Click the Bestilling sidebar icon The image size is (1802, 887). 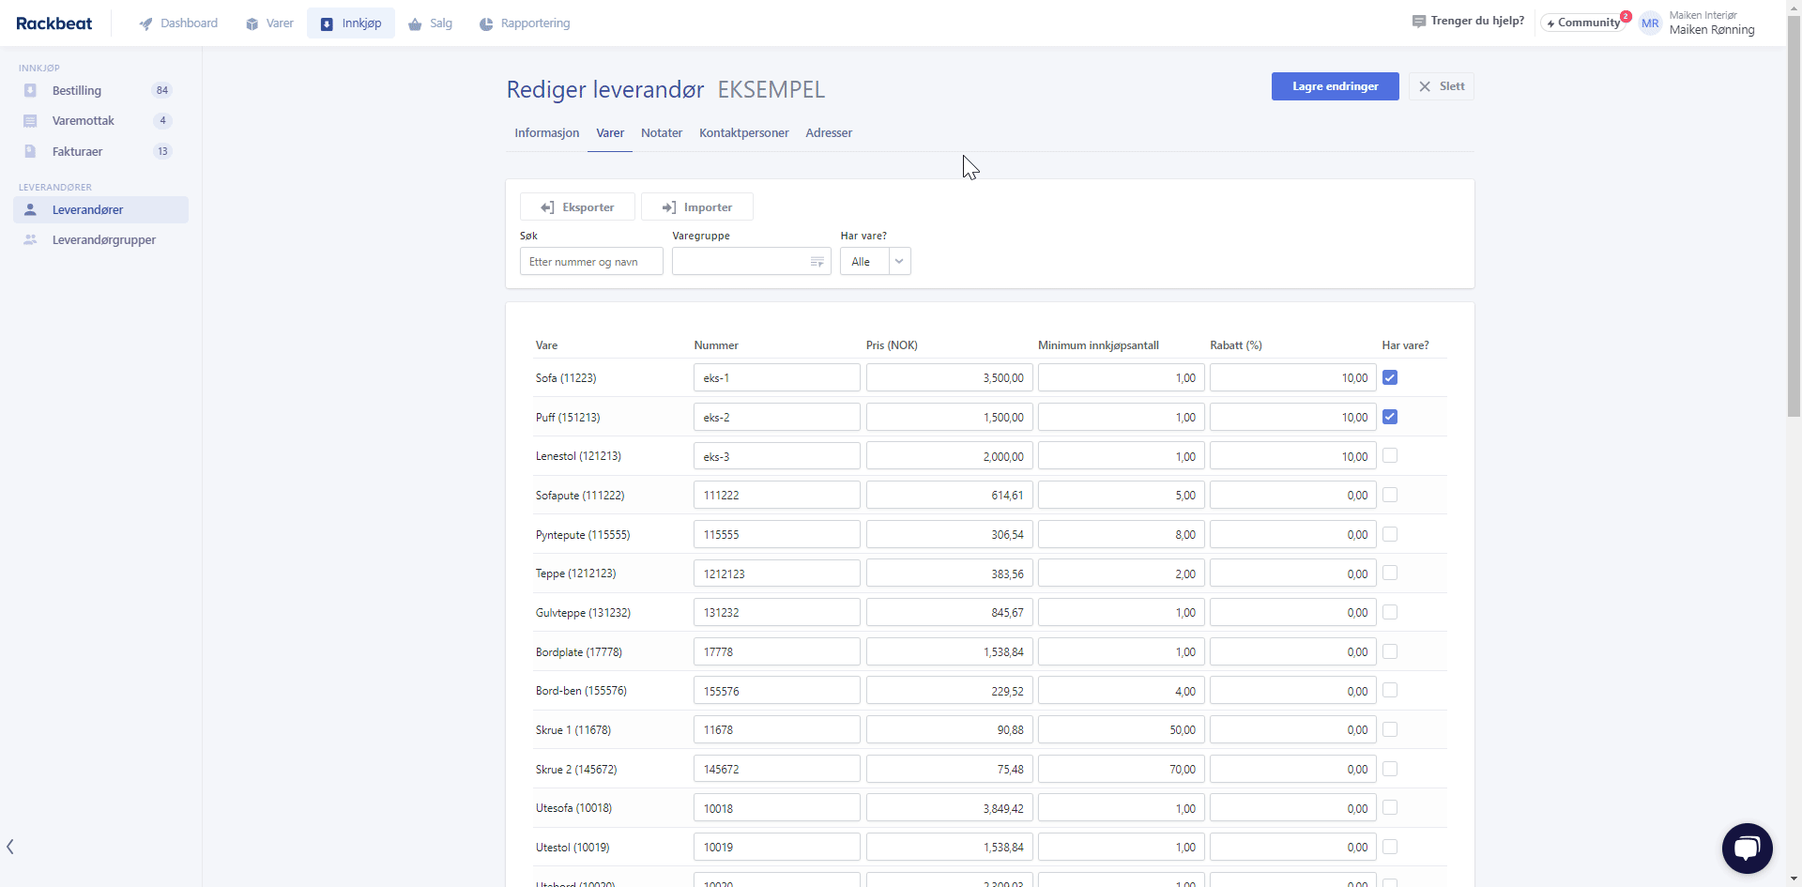coord(30,91)
